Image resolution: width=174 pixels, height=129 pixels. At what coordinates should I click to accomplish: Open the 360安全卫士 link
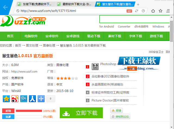pyautogui.click(x=156, y=52)
